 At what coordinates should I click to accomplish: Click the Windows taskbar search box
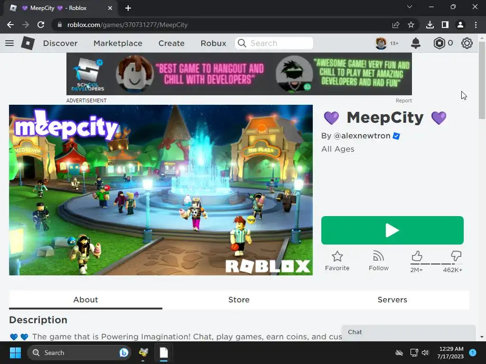[x=79, y=353]
